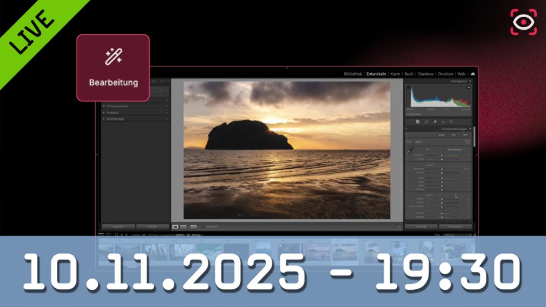This screenshot has width=546, height=307.
Task: Switch to the Bibliothek module
Action: (x=353, y=74)
